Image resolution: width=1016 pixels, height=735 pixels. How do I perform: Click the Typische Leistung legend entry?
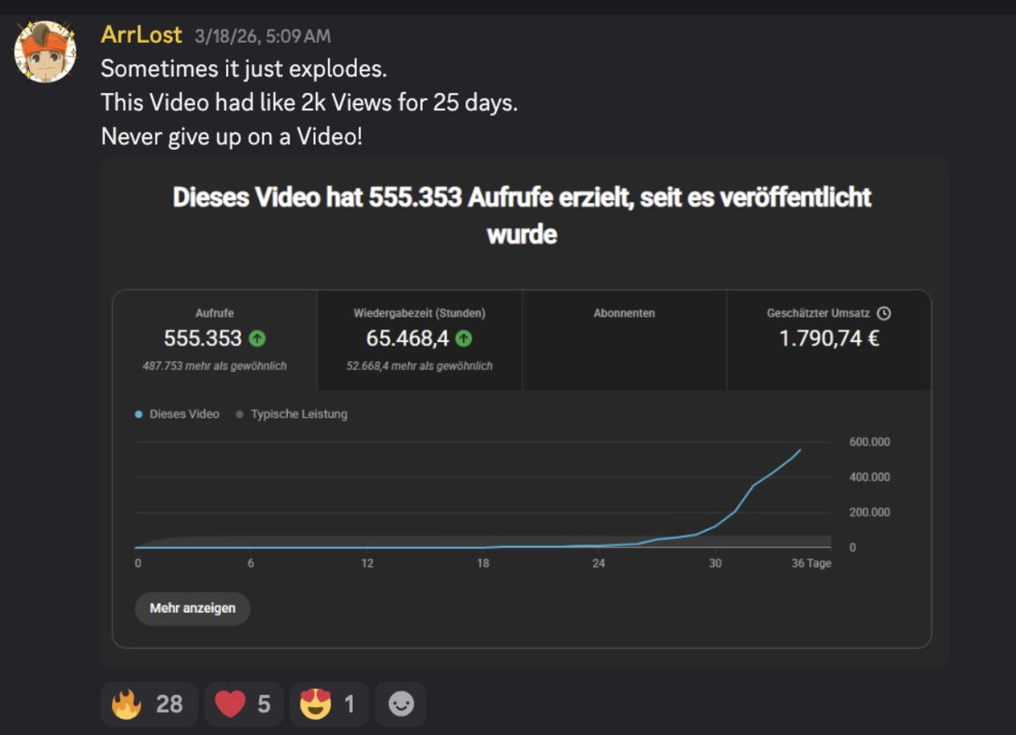[x=291, y=414]
